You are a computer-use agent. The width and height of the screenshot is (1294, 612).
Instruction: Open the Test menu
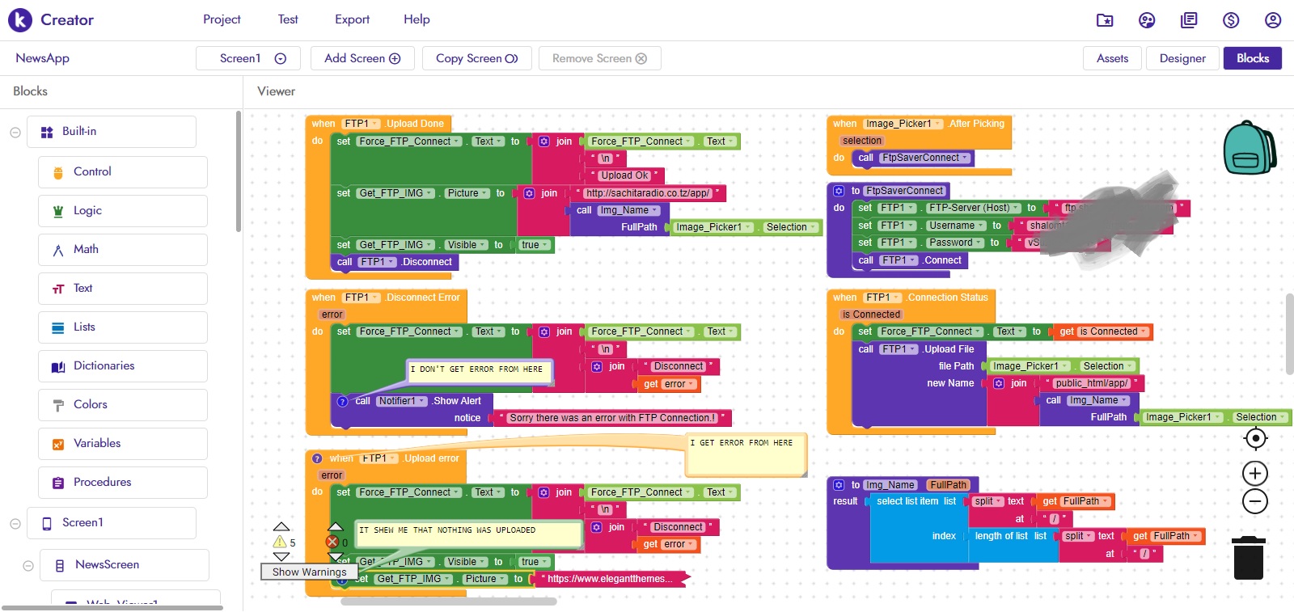point(288,19)
